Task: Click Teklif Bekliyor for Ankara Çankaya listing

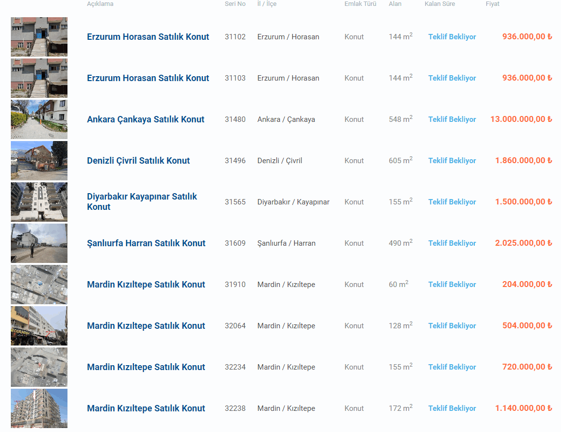Action: 452,119
